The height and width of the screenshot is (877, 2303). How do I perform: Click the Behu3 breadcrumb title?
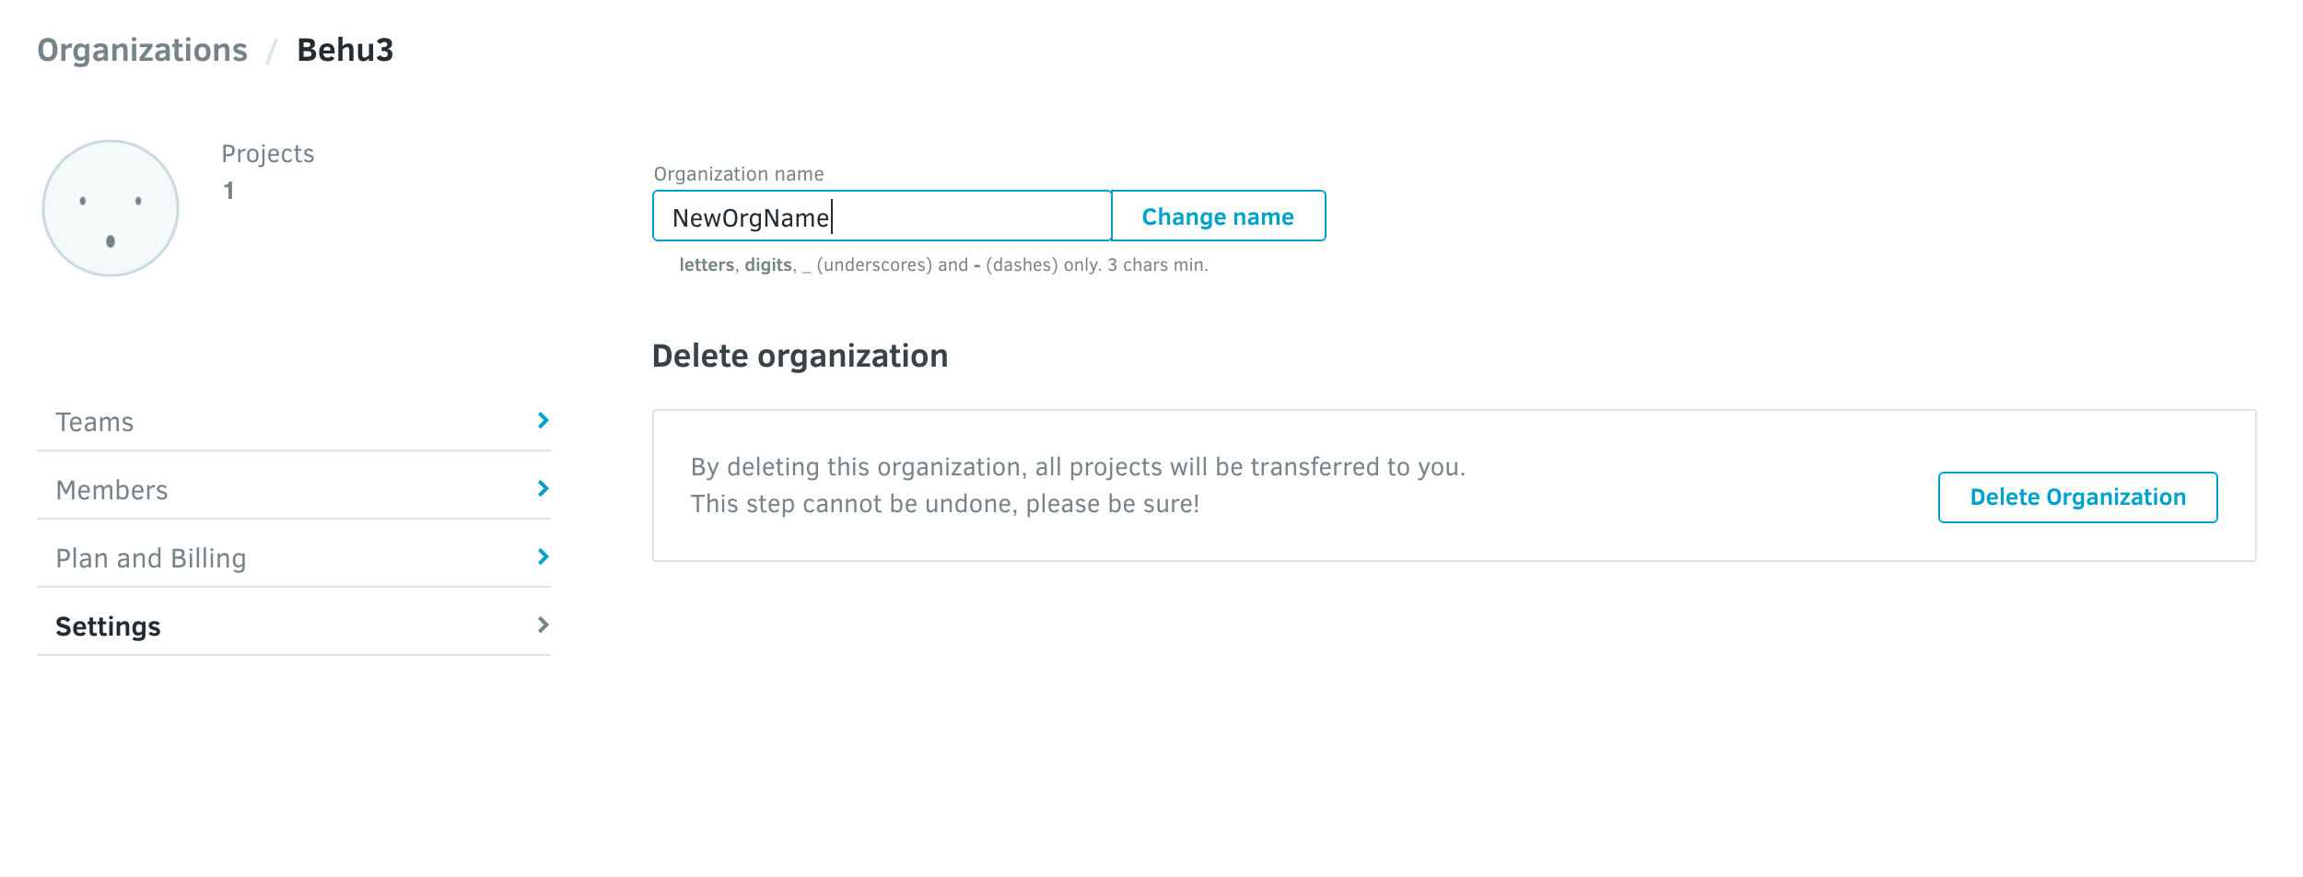[x=345, y=51]
